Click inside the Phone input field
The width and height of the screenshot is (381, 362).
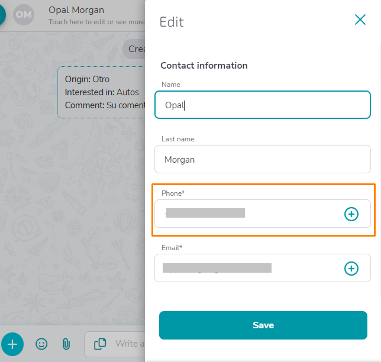point(248,214)
